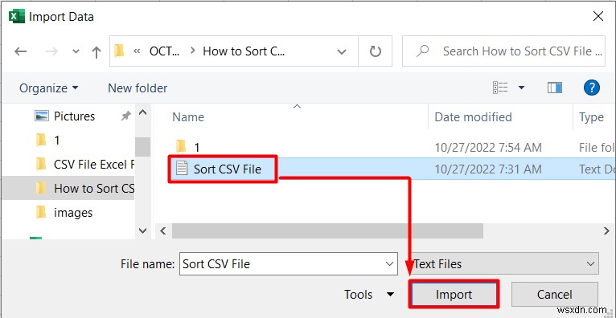Click the horizontal scrollbar thumb
616x318 pixels.
click(x=327, y=231)
